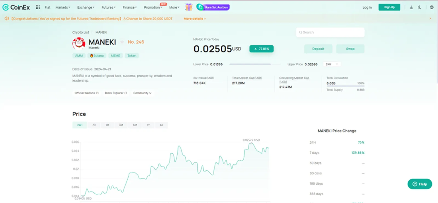Open the Exchange dropdown menu
438x203 pixels.
[x=86, y=7]
